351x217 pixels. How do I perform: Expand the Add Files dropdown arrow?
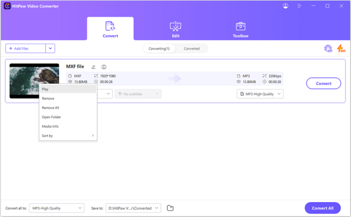pyautogui.click(x=50, y=48)
